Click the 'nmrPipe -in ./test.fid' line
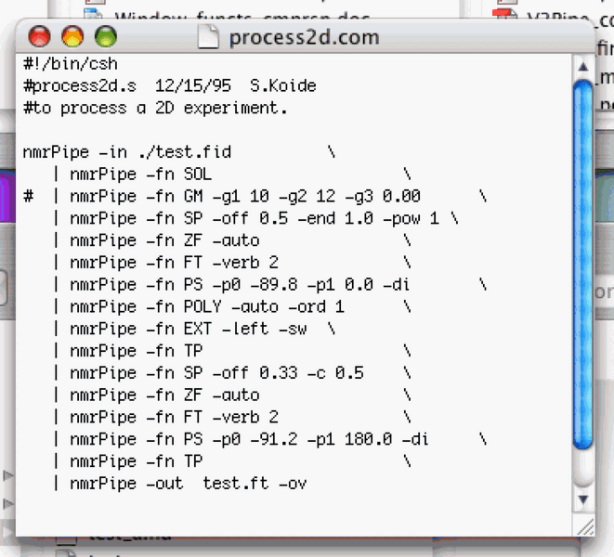This screenshot has width=614, height=557. (179, 152)
